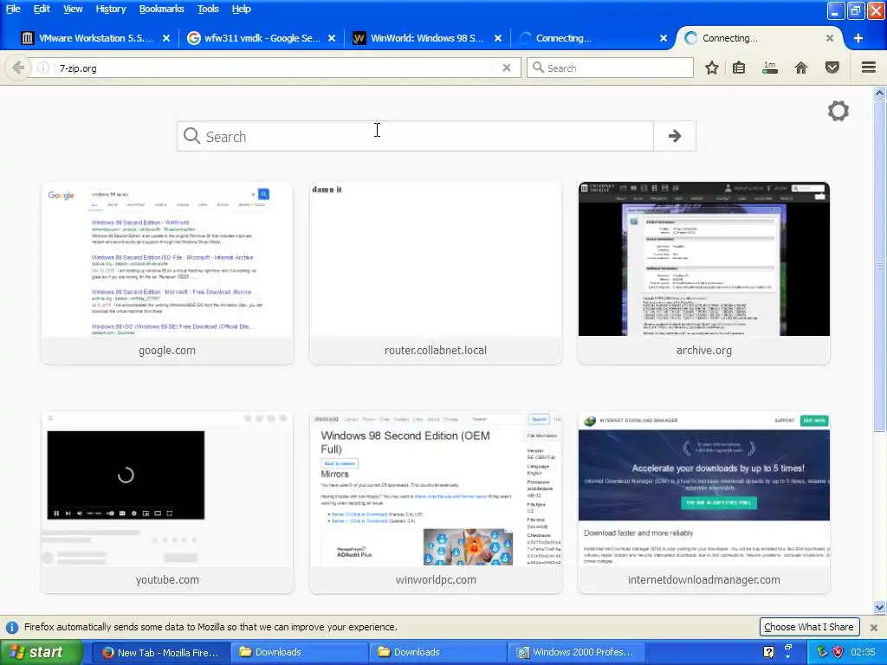
Task: Submit search with the arrow button
Action: (x=674, y=136)
